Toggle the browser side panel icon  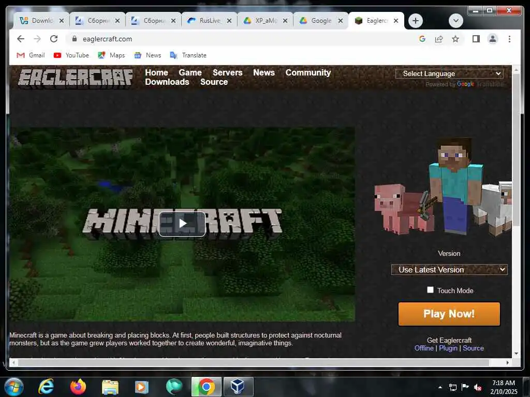[476, 39]
